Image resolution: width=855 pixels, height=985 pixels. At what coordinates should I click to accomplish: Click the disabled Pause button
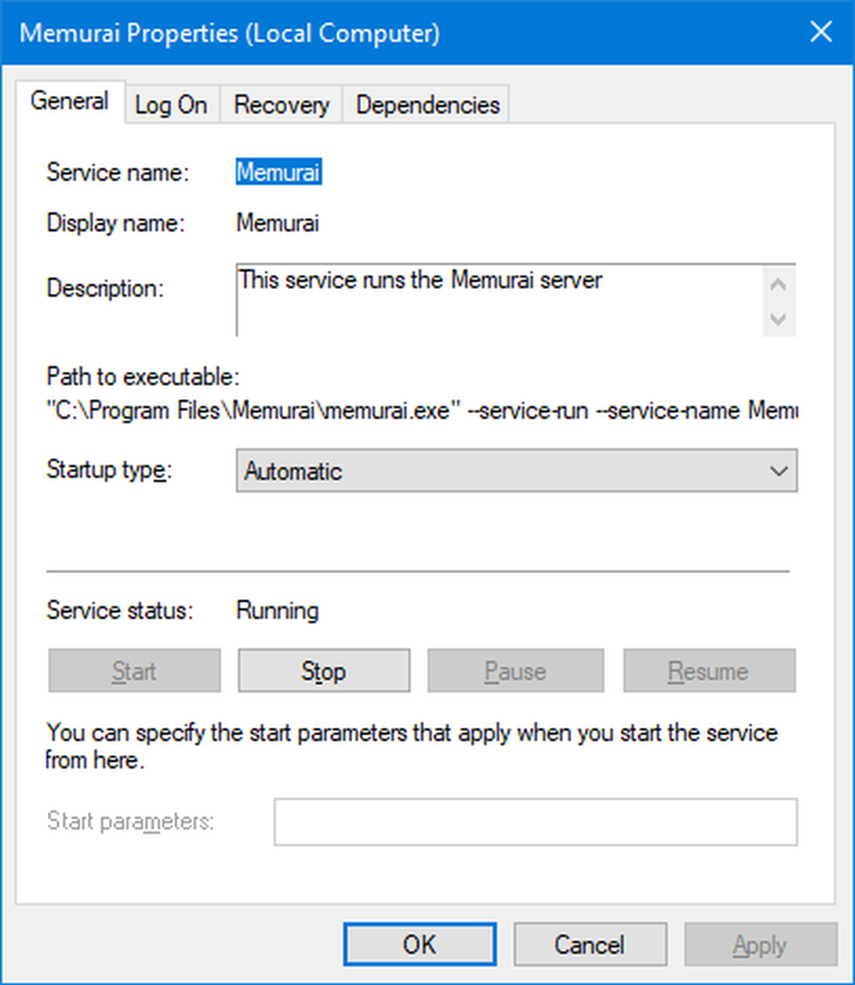tap(515, 670)
